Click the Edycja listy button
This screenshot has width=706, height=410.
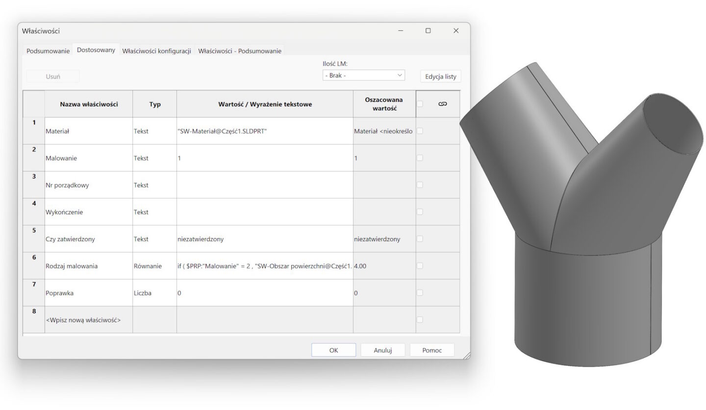(x=440, y=76)
